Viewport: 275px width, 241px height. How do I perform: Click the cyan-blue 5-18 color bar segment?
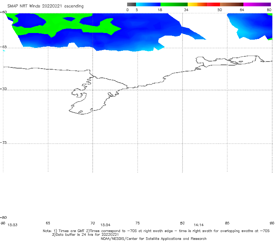coord(148,4)
